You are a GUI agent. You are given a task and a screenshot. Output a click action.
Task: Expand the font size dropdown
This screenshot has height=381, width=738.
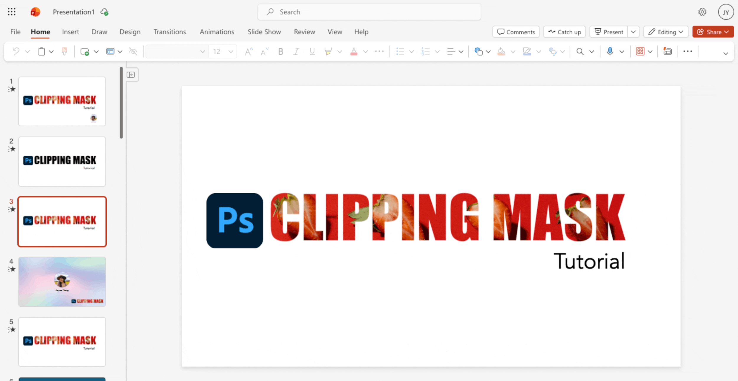tap(231, 52)
